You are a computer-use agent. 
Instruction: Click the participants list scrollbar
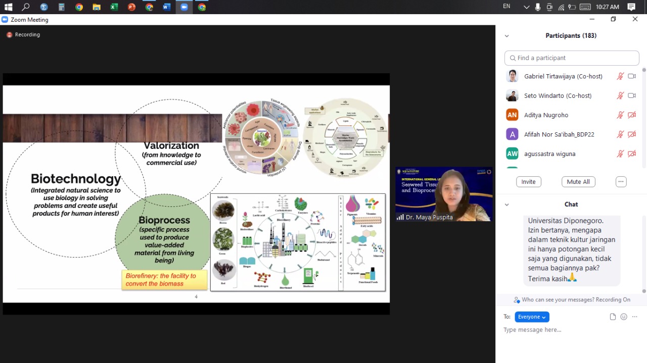(x=643, y=116)
